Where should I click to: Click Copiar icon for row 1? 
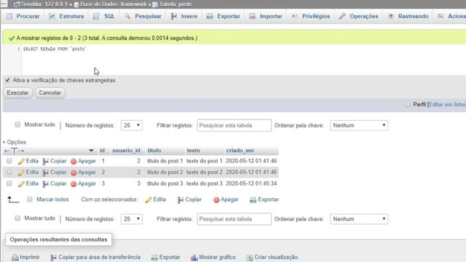[45, 162]
